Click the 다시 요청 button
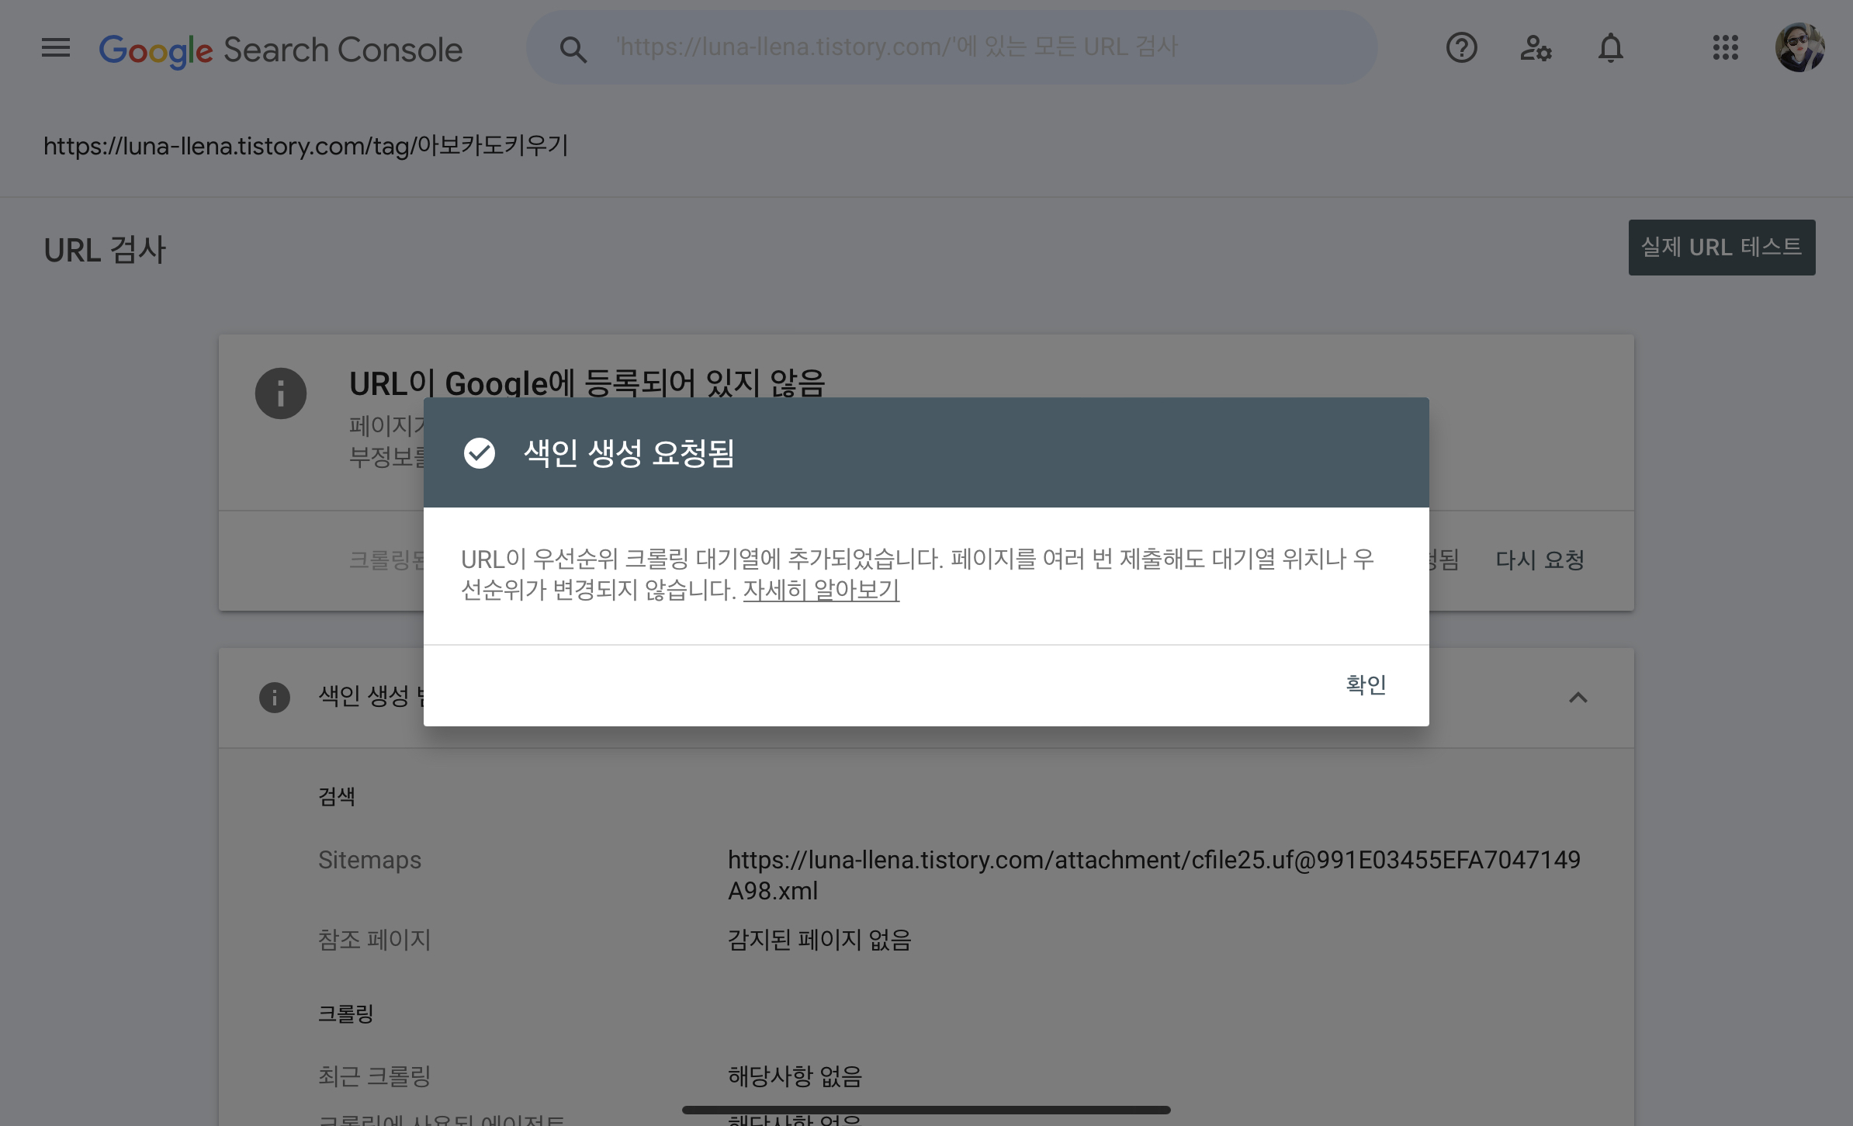Viewport: 1853px width, 1126px height. (x=1540, y=560)
